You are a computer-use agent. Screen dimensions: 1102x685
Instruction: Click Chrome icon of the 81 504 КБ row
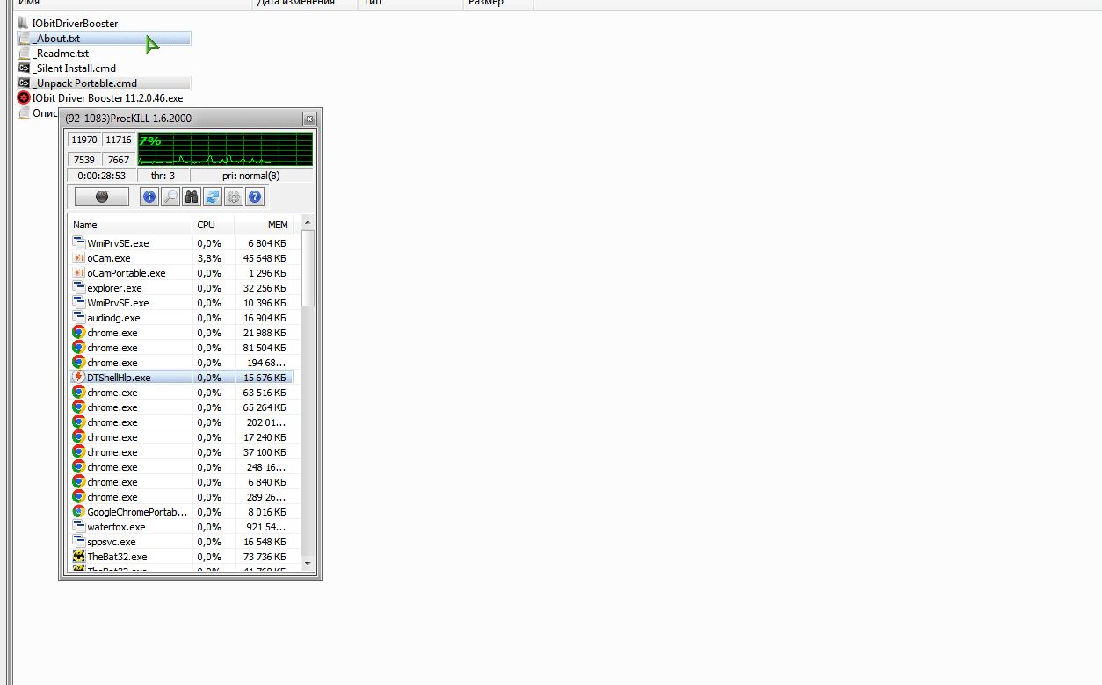78,348
